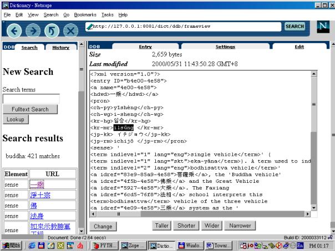Open the Help menu

123,15
